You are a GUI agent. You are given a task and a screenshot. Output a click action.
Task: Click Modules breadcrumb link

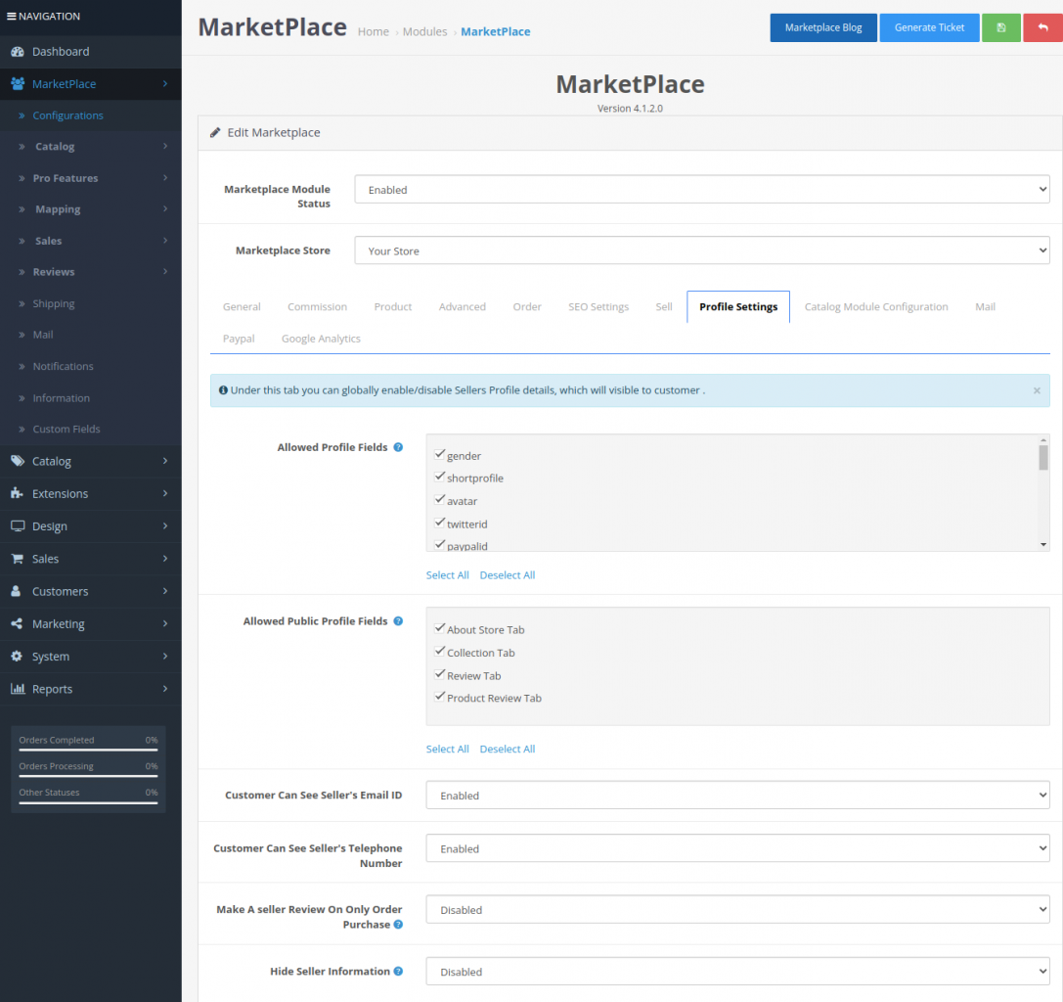(x=425, y=32)
